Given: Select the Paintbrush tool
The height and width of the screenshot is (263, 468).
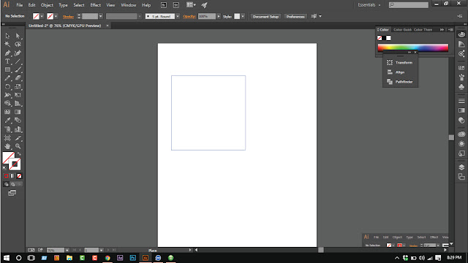Looking at the screenshot, I should pyautogui.click(x=18, y=70).
